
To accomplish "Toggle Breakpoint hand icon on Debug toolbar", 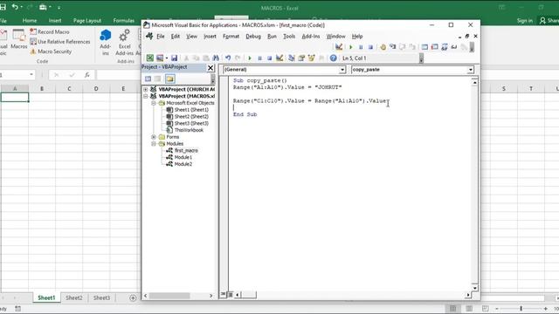I will pyautogui.click(x=383, y=47).
